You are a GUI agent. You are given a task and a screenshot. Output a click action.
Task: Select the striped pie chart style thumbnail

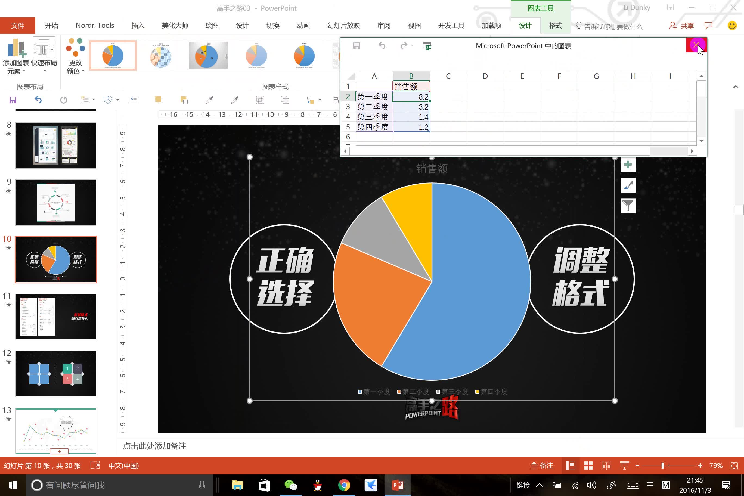160,55
